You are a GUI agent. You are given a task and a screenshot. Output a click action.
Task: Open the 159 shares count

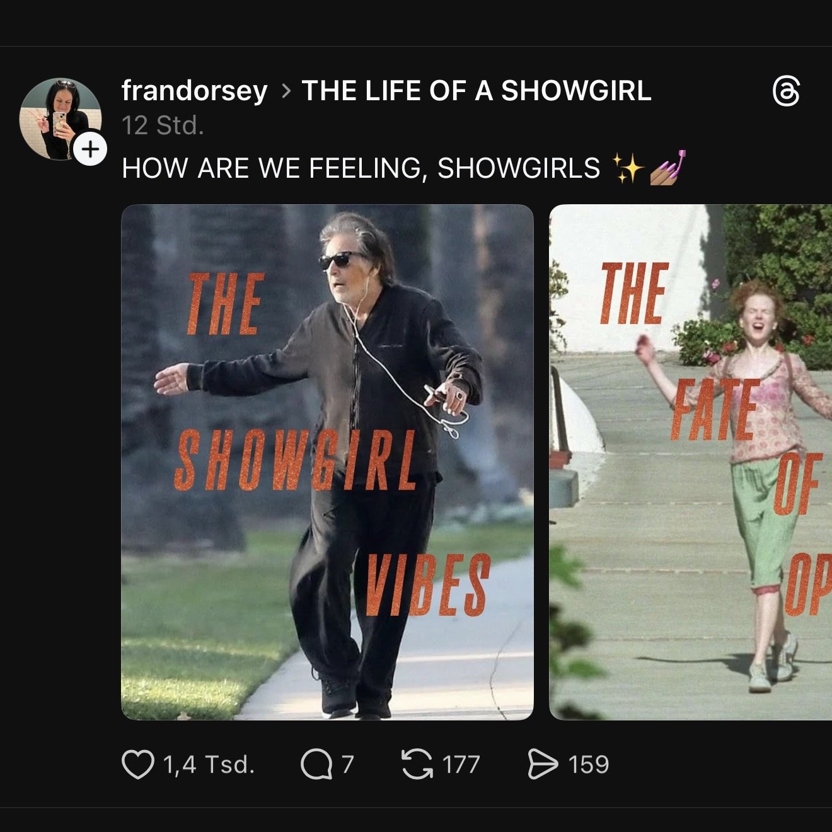589,765
